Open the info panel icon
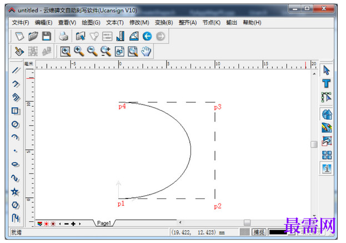Viewport: 346px width, 243px height. tap(327, 169)
